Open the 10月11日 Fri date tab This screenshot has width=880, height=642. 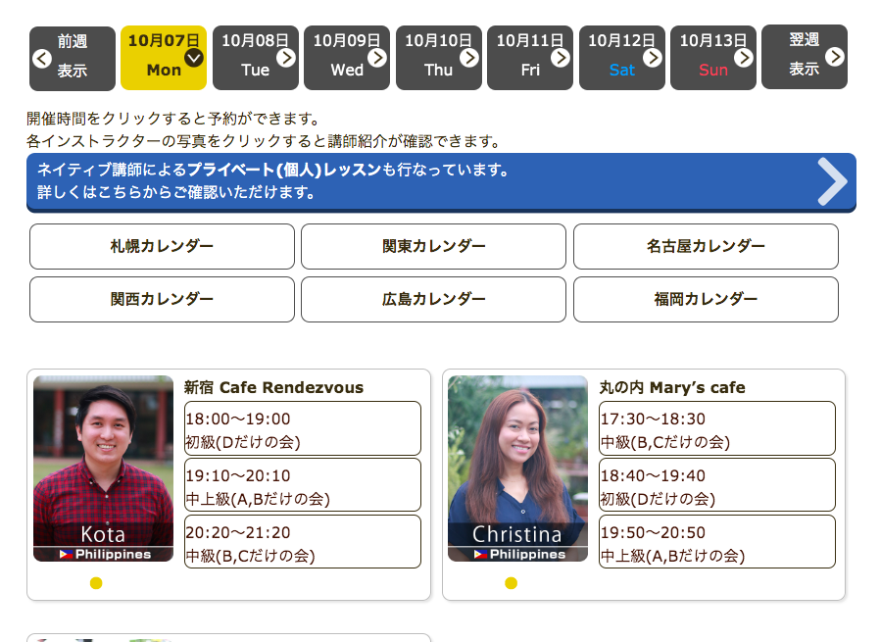coord(529,57)
